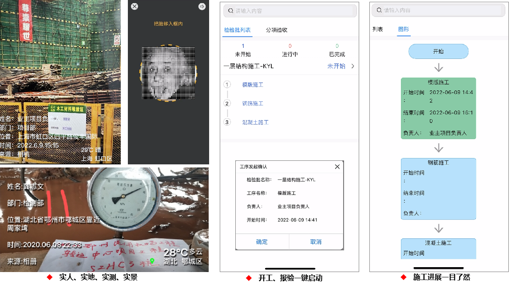The width and height of the screenshot is (527, 284).
Task: Expand 一层结构施工-KYL with chevron arrow
Action: tap(353, 66)
